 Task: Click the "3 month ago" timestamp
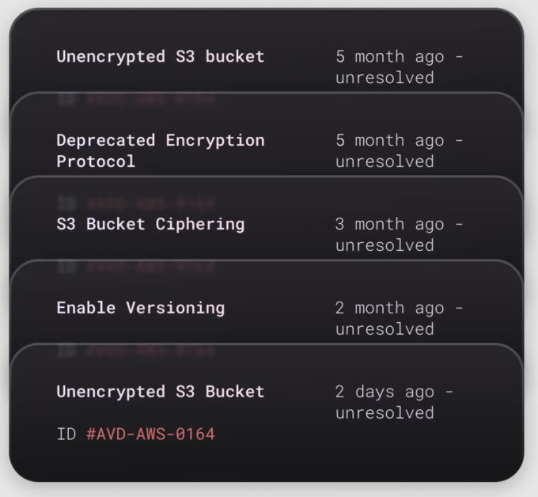[x=389, y=224]
